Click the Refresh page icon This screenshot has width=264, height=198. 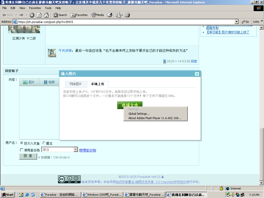39,15
